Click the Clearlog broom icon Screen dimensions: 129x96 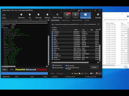coord(72,73)
